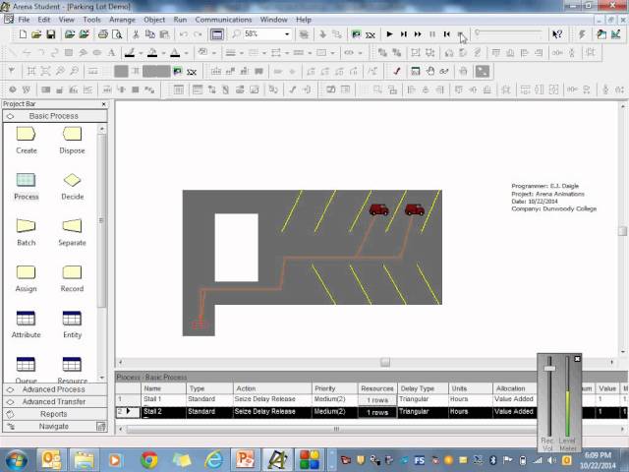The image size is (629, 472).
Task: Close the volume recorder overlay
Action: coord(577,359)
